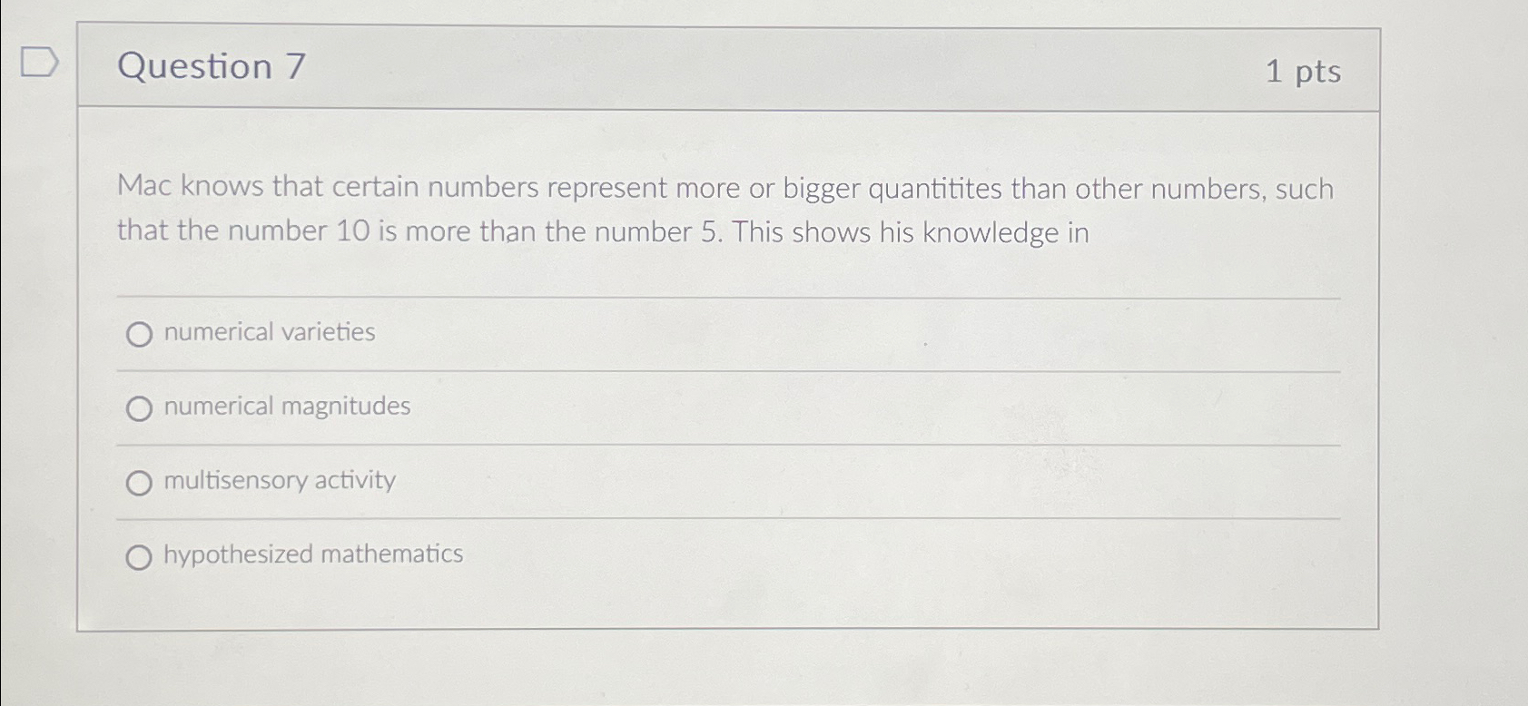The height and width of the screenshot is (706, 1528).
Task: Pick the multisensory activity radio button
Action: [x=141, y=484]
